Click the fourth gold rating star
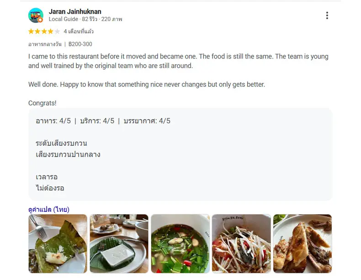Viewport: 361px width, 280px height. coord(51,32)
